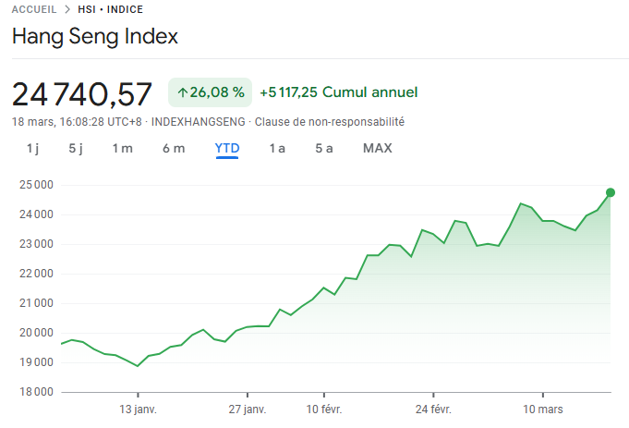
Task: Click the 25 000 y-axis label
Action: pyautogui.click(x=37, y=185)
